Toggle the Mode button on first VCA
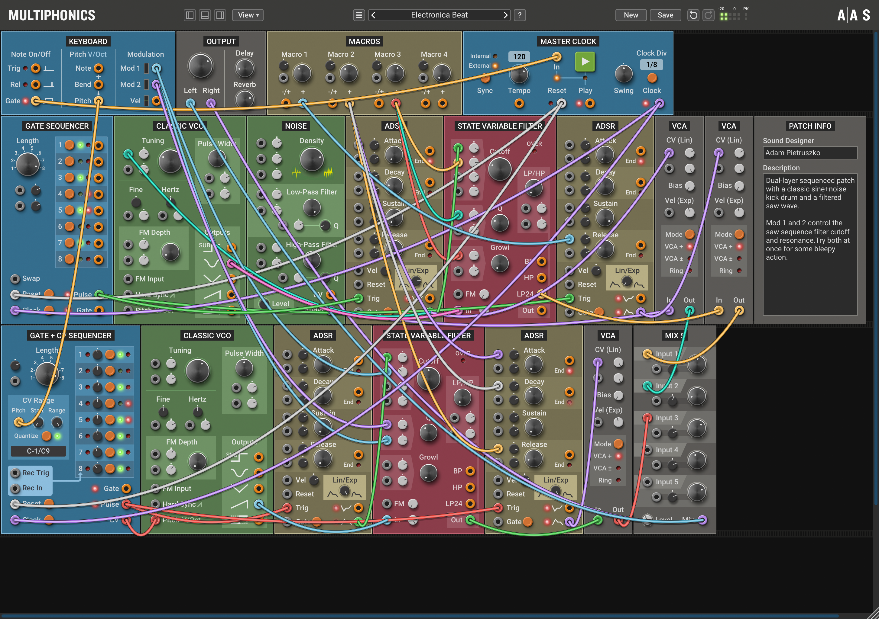Screen dimensions: 879x619 click(689, 234)
